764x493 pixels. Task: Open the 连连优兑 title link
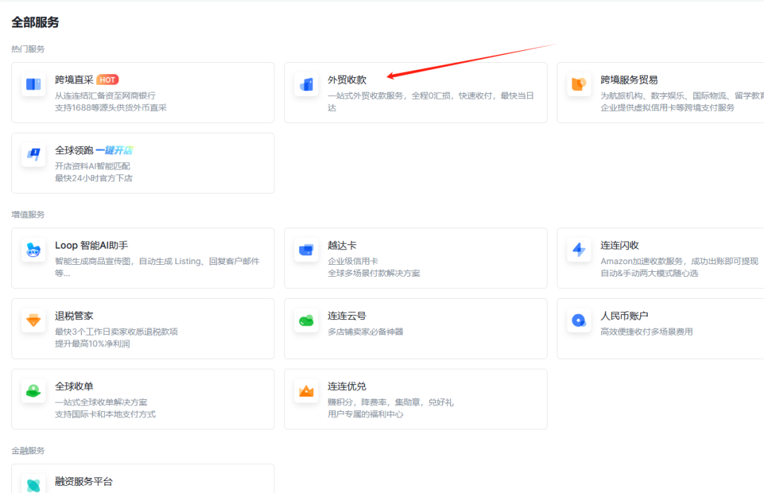[347, 386]
